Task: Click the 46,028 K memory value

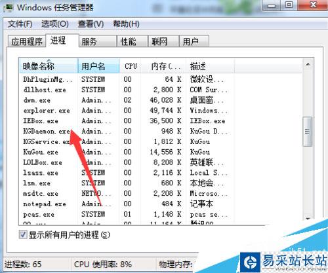Action: coord(165,100)
